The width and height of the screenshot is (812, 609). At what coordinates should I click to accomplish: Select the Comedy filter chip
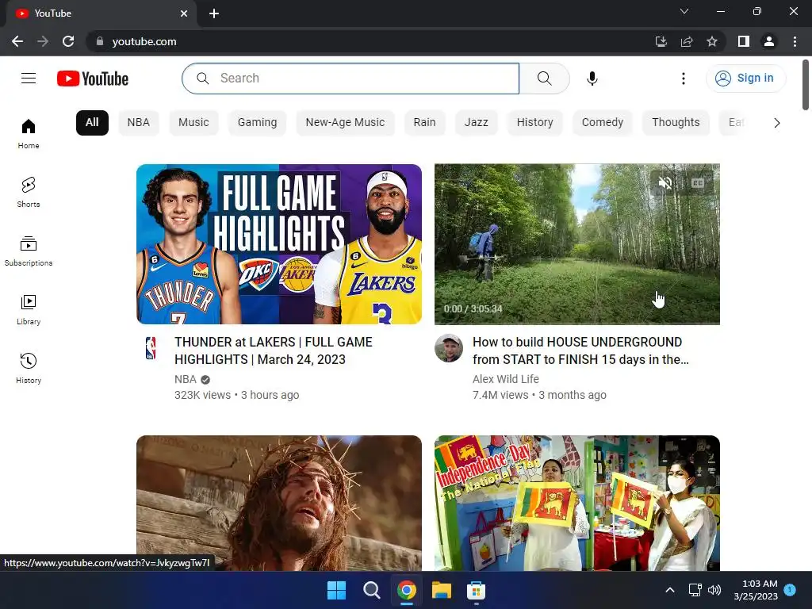pos(603,123)
